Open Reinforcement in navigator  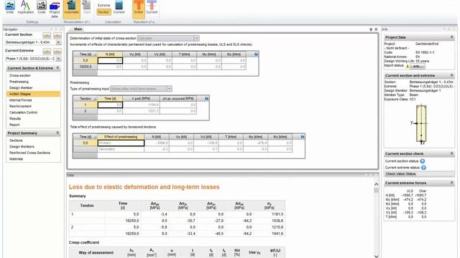[x=20, y=106]
